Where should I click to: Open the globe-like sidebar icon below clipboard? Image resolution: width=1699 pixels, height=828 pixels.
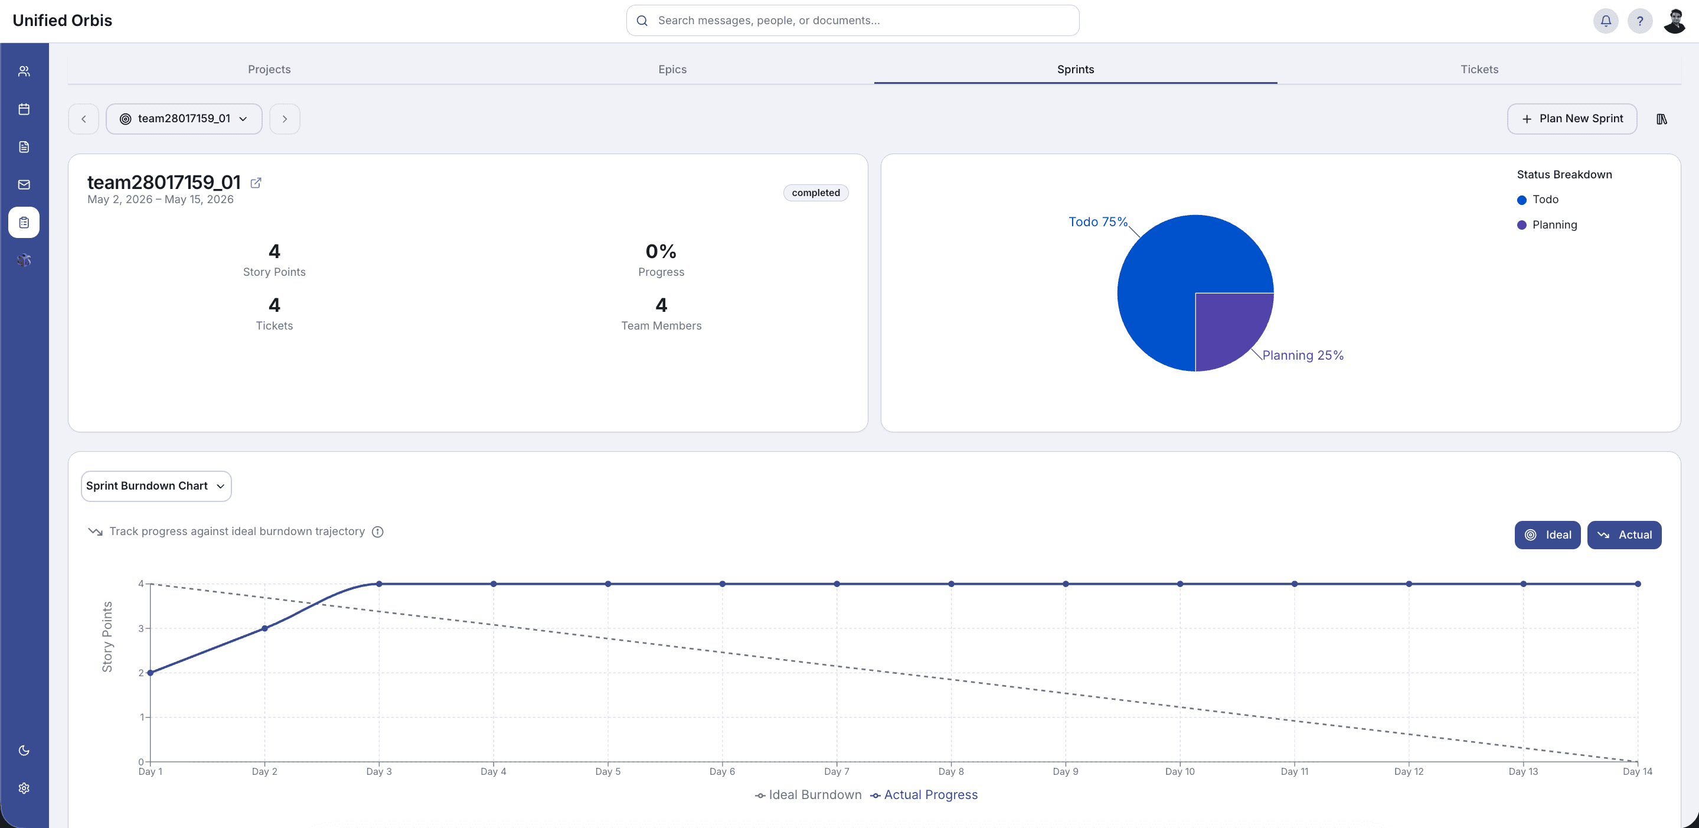coord(24,260)
